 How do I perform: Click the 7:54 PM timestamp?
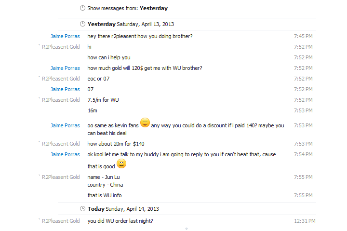[x=303, y=154]
